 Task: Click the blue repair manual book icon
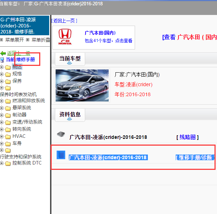coord(61,155)
